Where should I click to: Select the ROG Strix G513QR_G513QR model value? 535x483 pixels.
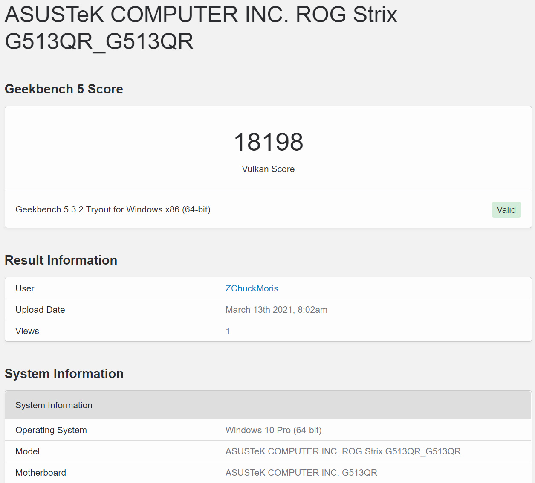(343, 451)
